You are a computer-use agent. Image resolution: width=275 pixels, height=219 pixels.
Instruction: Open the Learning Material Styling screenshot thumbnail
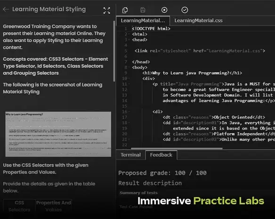58,134
